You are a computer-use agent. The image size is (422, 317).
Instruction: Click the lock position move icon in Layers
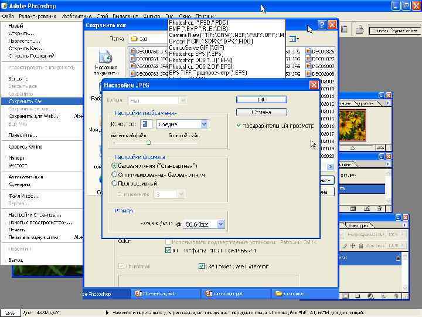coord(353,245)
